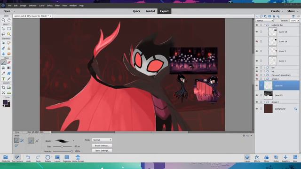The height and width of the screenshot is (169, 301).
Task: Toggle visibility of Layer 95
Action: (257, 95)
